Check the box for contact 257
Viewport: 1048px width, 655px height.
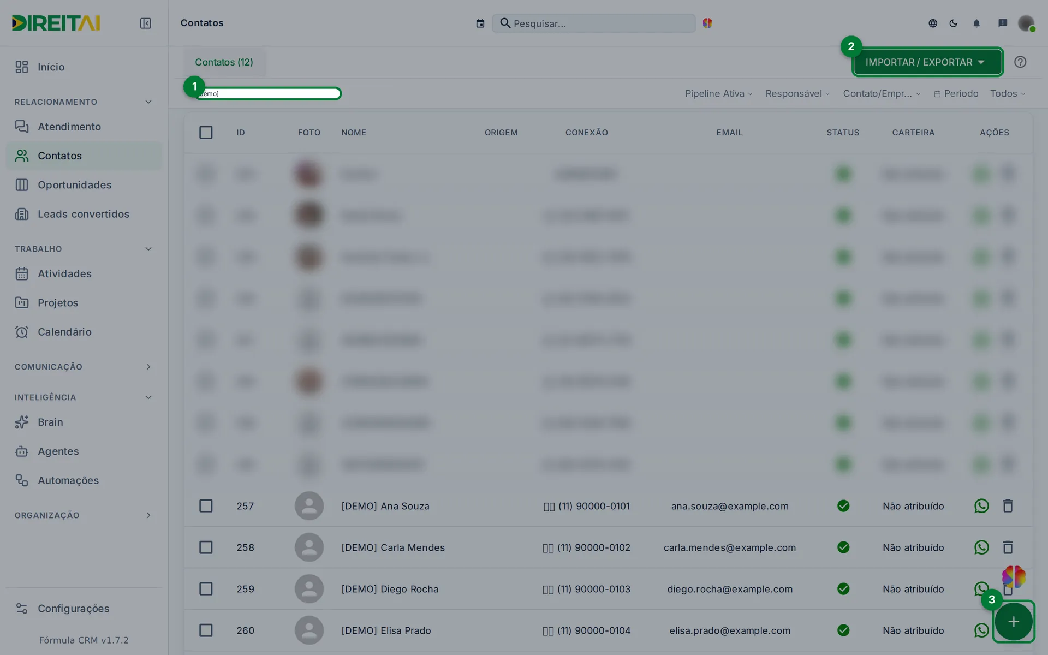click(206, 506)
